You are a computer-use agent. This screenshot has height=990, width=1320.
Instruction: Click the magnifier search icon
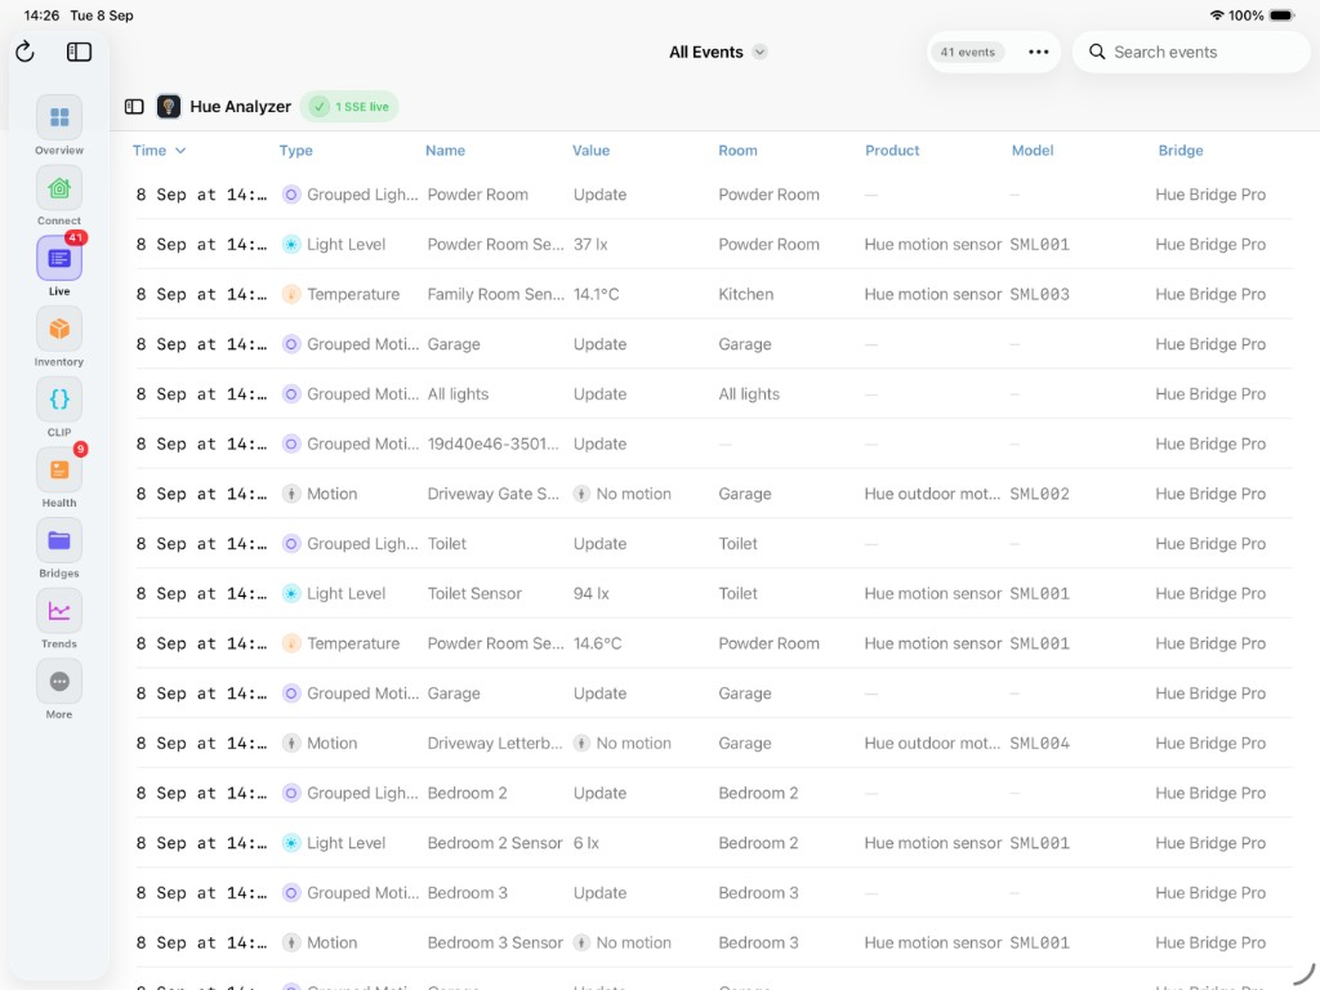point(1097,52)
